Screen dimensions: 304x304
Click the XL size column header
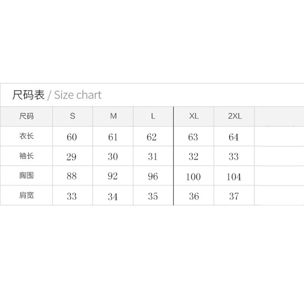tap(194, 116)
